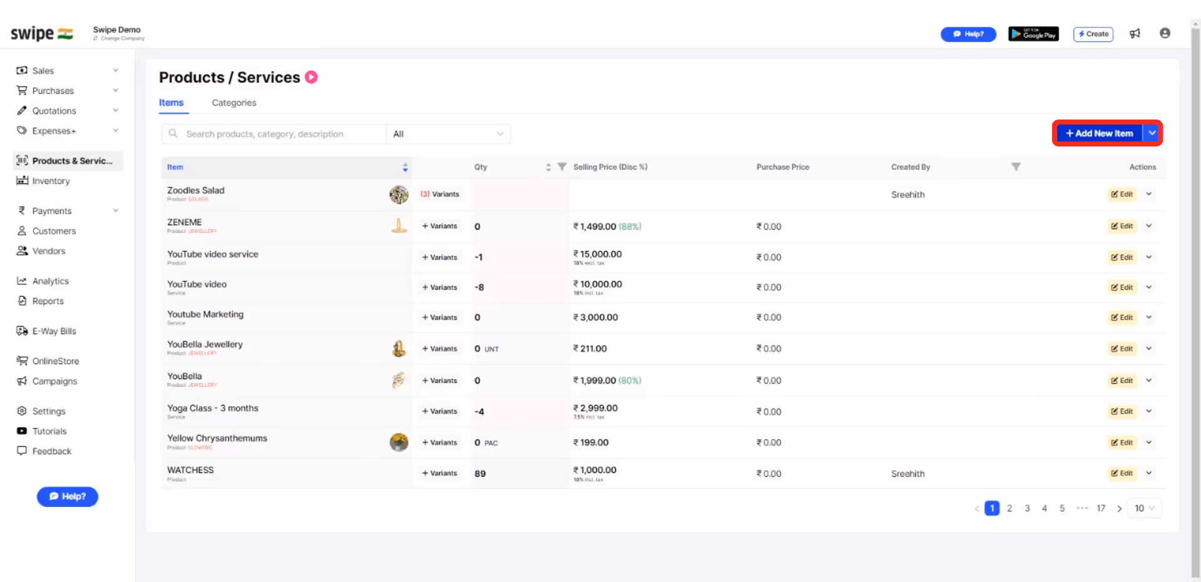Screen dimensions: 1201x582
Task: Edit the Yoga Class - 3 months item
Action: click(x=1122, y=411)
